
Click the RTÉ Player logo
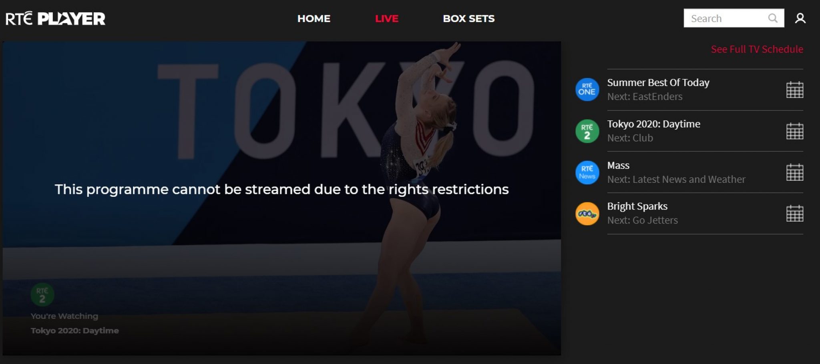tap(55, 18)
